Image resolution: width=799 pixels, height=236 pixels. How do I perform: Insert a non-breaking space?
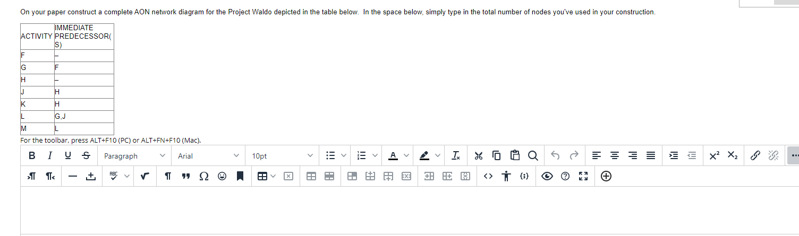90,177
